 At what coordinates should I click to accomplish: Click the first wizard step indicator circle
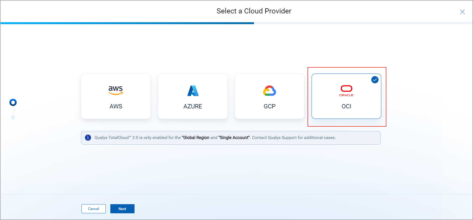[x=13, y=102]
